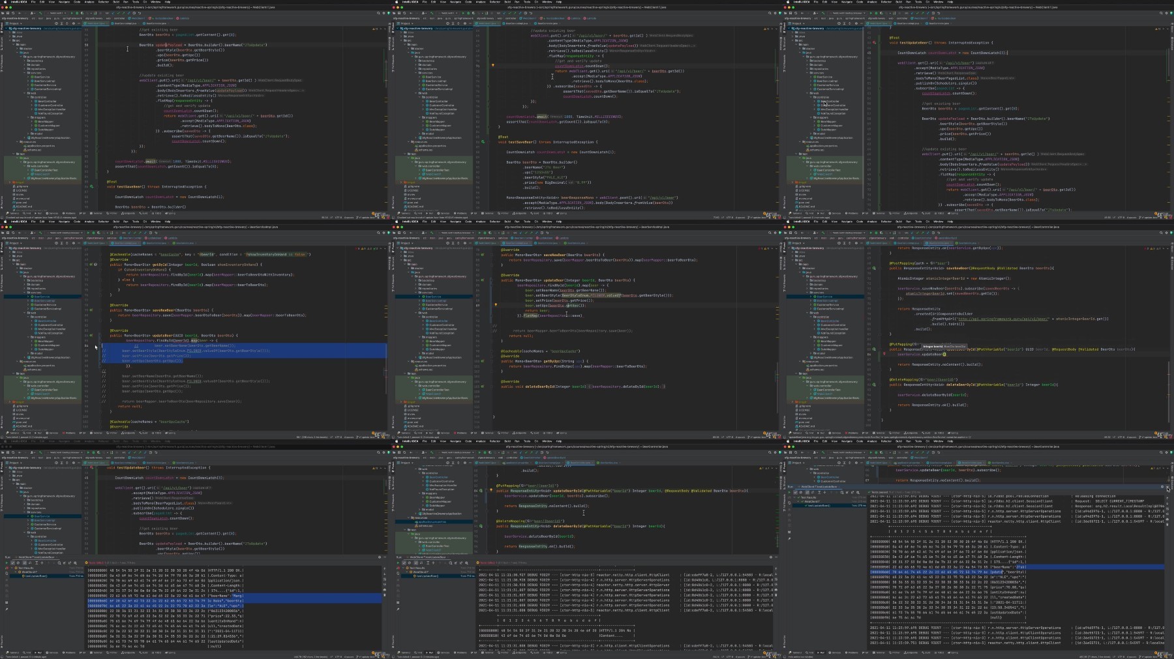This screenshot has height=659, width=1174.
Task: Switch to BeerServiceImpl.java tab in top-left editor
Action: (125, 23)
